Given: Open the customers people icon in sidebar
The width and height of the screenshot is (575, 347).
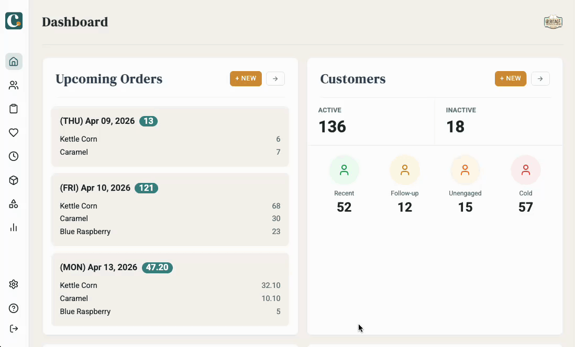Looking at the screenshot, I should click(x=14, y=85).
